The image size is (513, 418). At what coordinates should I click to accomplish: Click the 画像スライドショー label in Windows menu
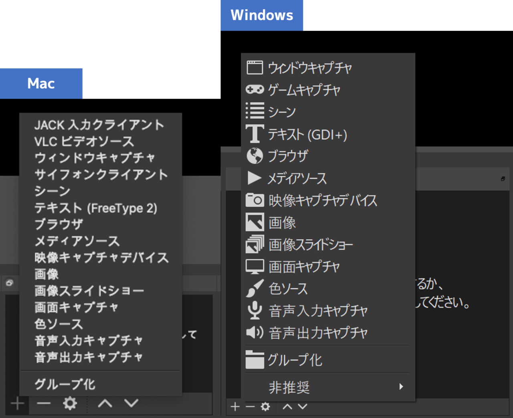(x=311, y=244)
